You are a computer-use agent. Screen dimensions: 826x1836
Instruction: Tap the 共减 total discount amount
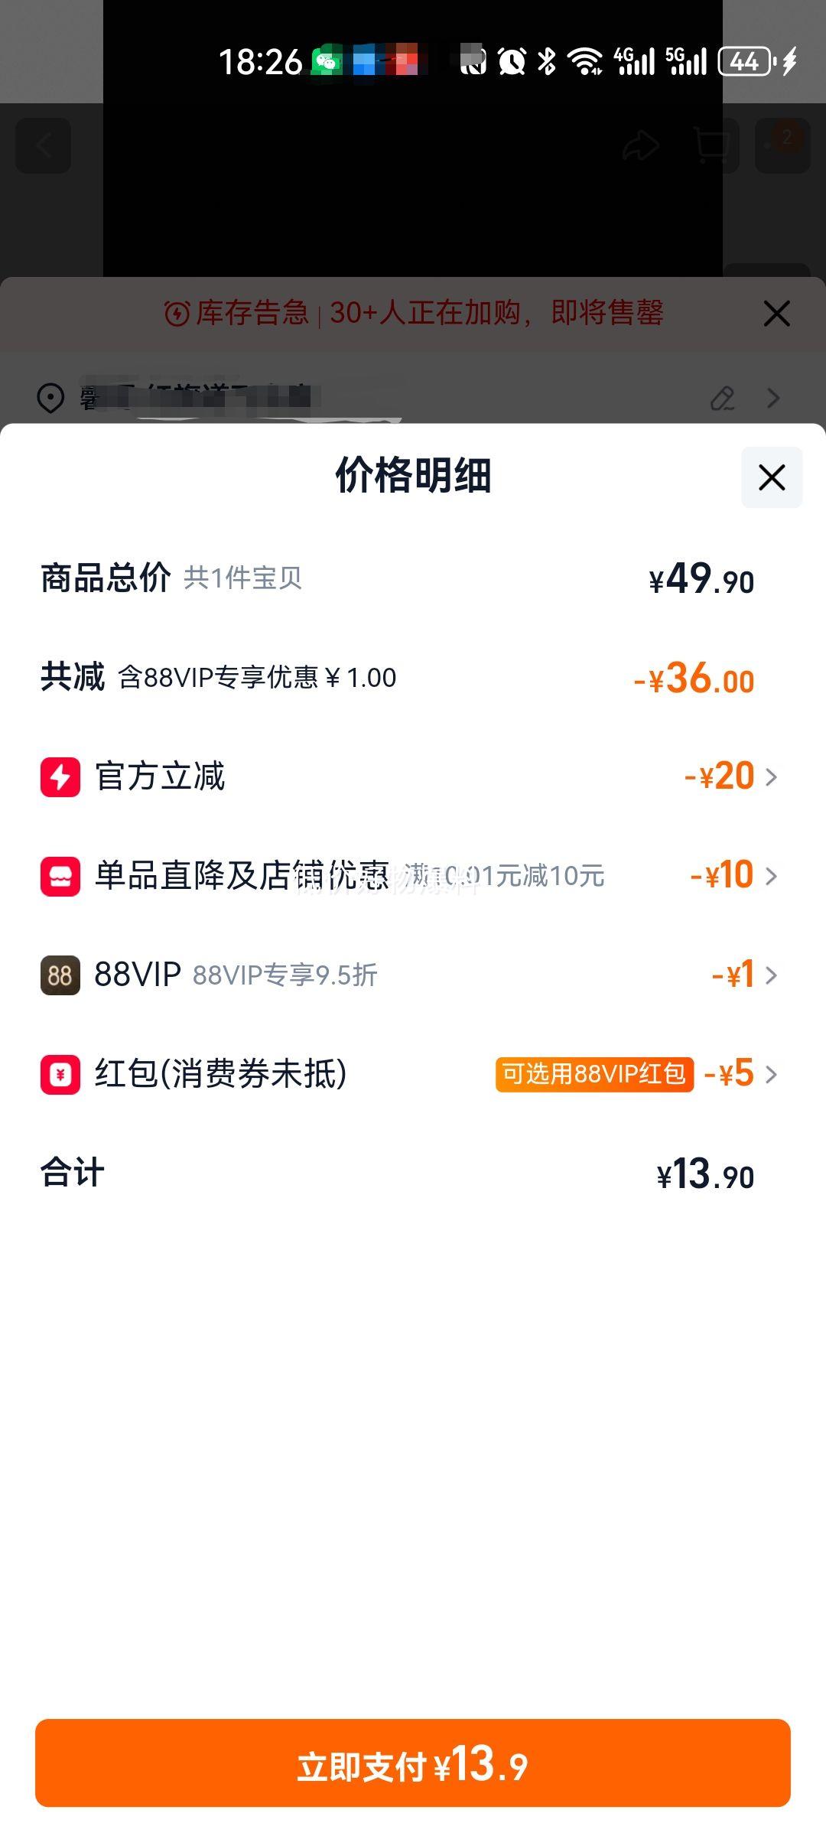click(x=694, y=679)
